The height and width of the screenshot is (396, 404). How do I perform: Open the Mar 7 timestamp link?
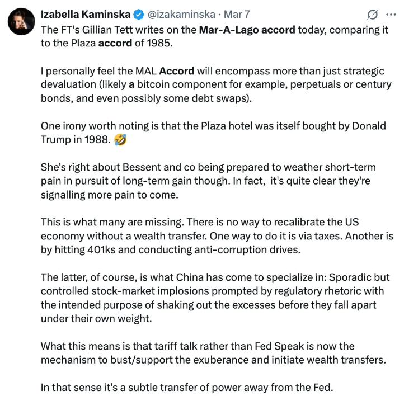pyautogui.click(x=237, y=15)
